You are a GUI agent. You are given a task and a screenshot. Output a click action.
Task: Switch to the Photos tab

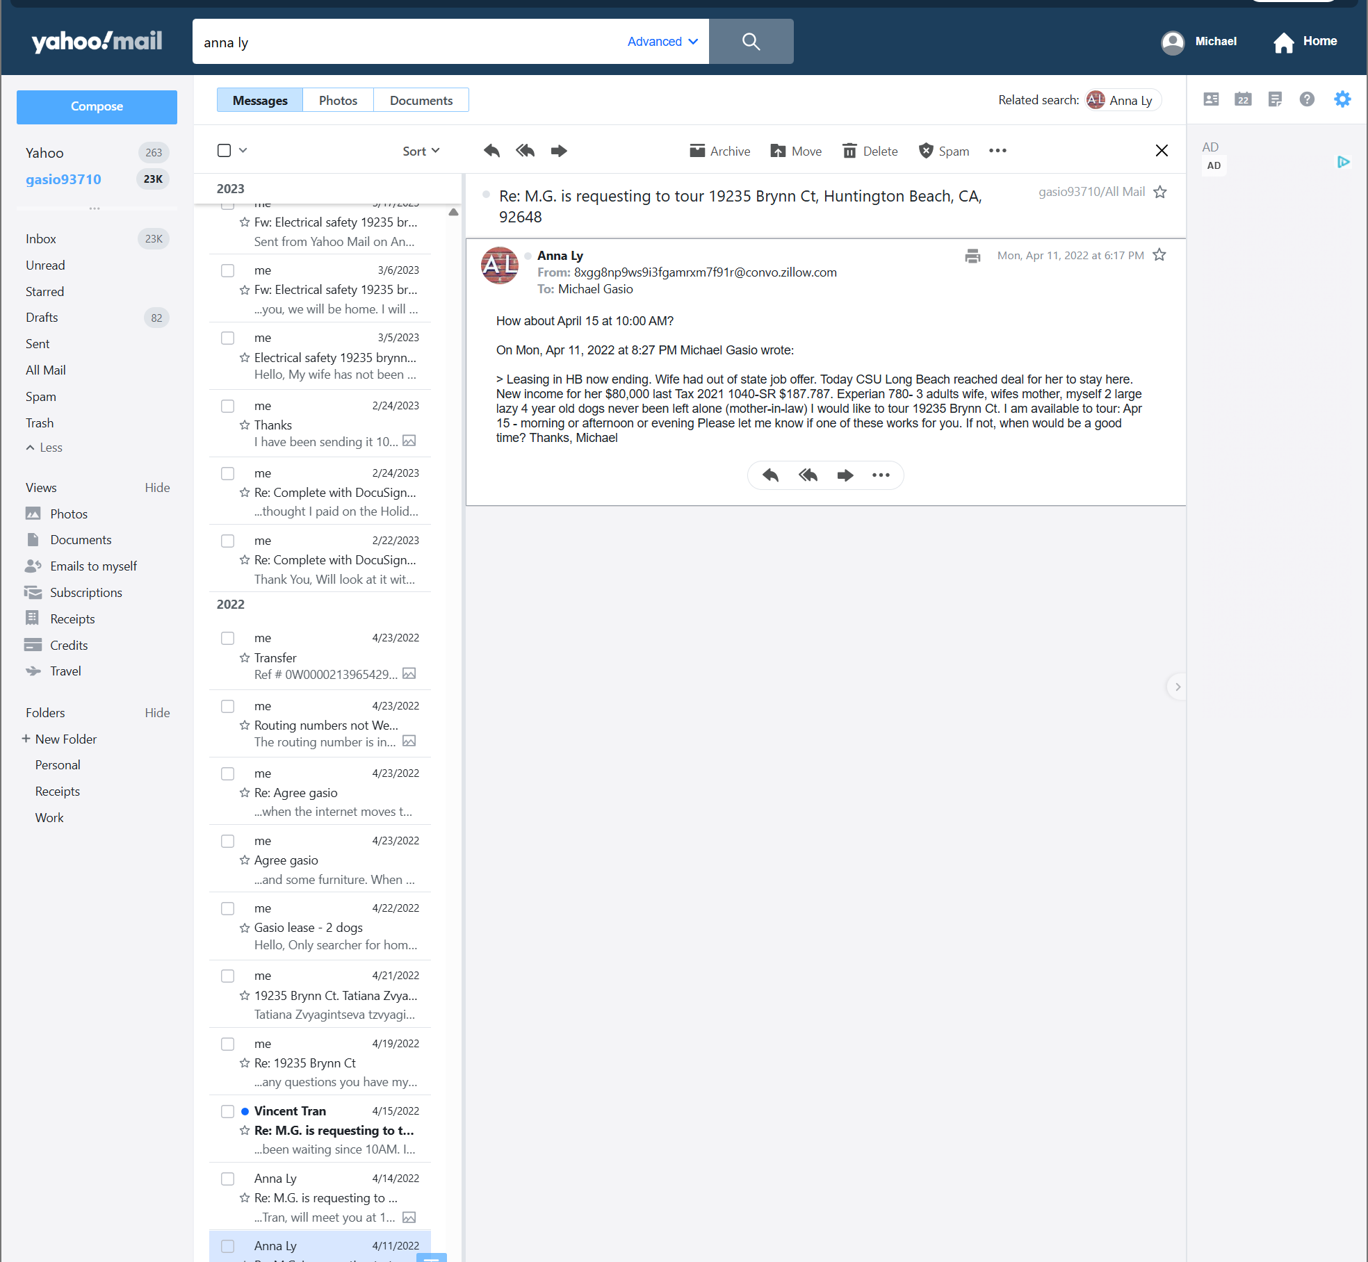pos(338,100)
